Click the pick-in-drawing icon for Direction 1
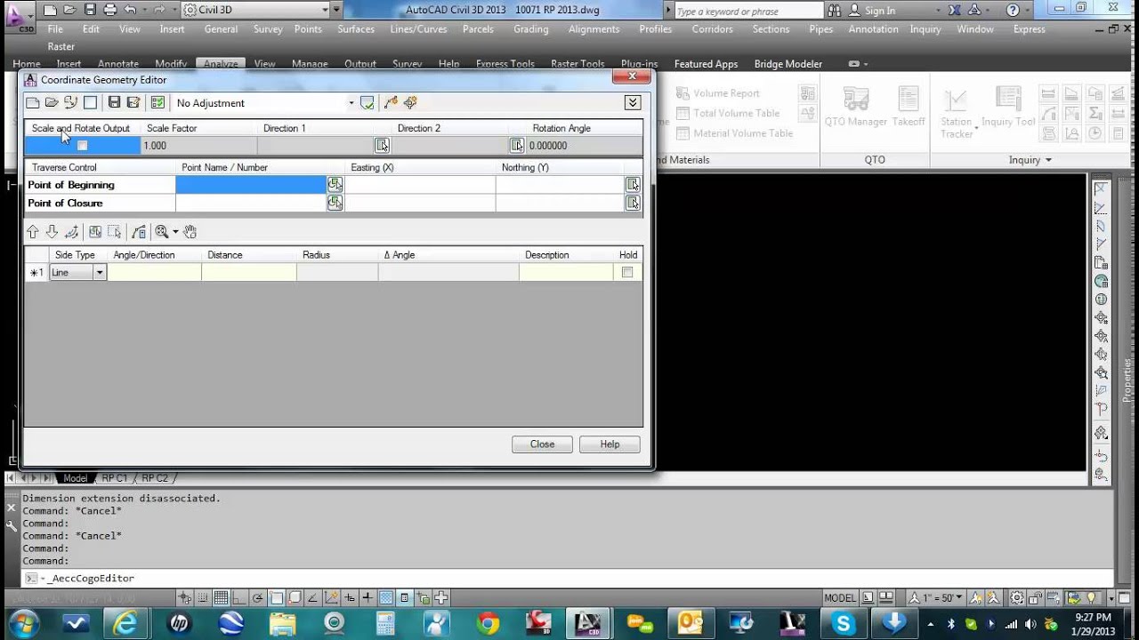The image size is (1139, 640). pyautogui.click(x=382, y=146)
